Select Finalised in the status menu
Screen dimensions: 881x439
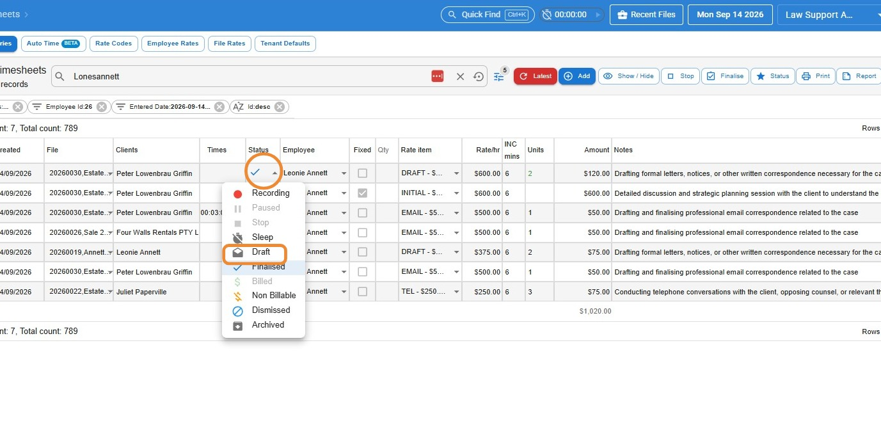pos(264,267)
